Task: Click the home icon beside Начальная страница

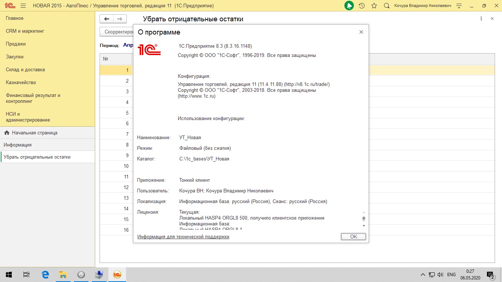Action: coord(7,133)
